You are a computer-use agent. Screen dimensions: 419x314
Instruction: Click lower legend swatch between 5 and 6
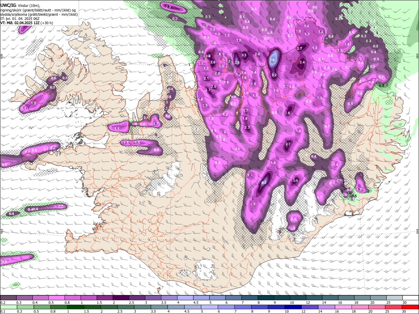pos(210,307)
